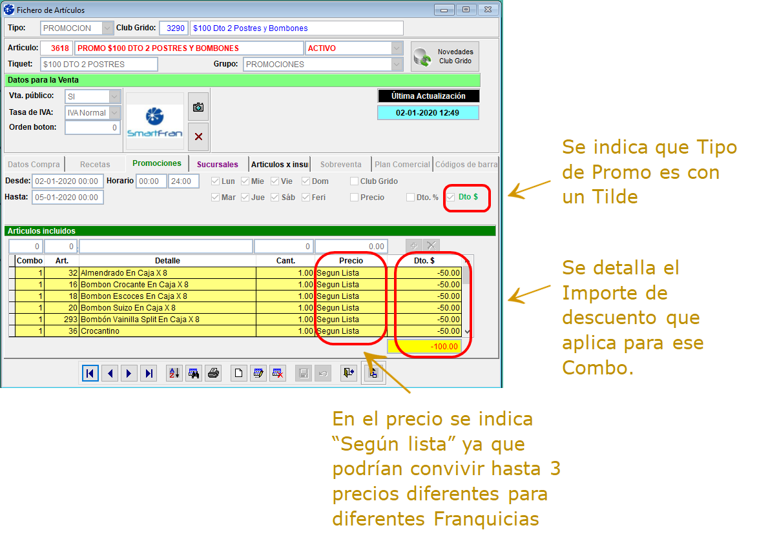This screenshot has height=541, width=757.
Task: Check the Club Grido checkbox
Action: (x=354, y=181)
